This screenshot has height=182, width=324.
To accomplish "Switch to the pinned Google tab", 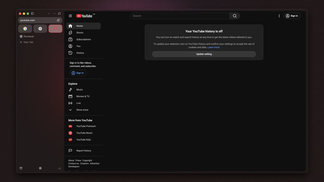I will (x=25, y=29).
